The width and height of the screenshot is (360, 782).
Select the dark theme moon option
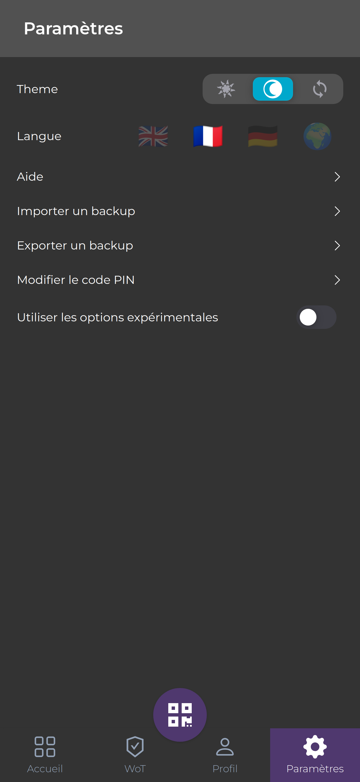273,89
